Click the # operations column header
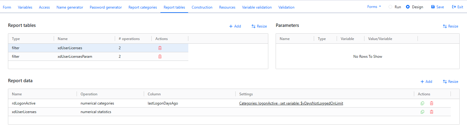This screenshot has width=467, height=136. (x=133, y=39)
